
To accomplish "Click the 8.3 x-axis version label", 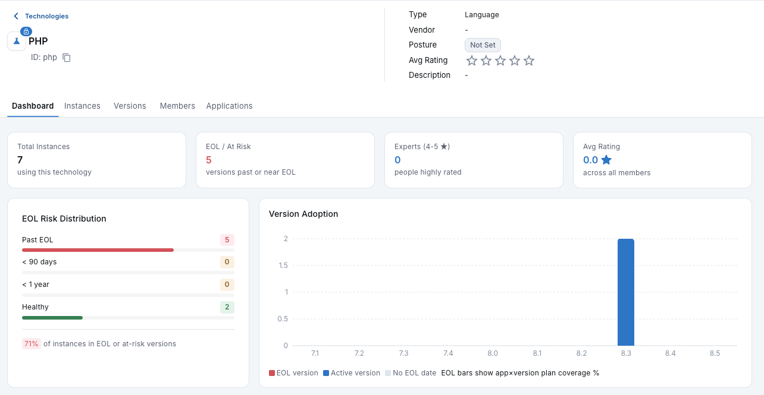I will tap(626, 353).
